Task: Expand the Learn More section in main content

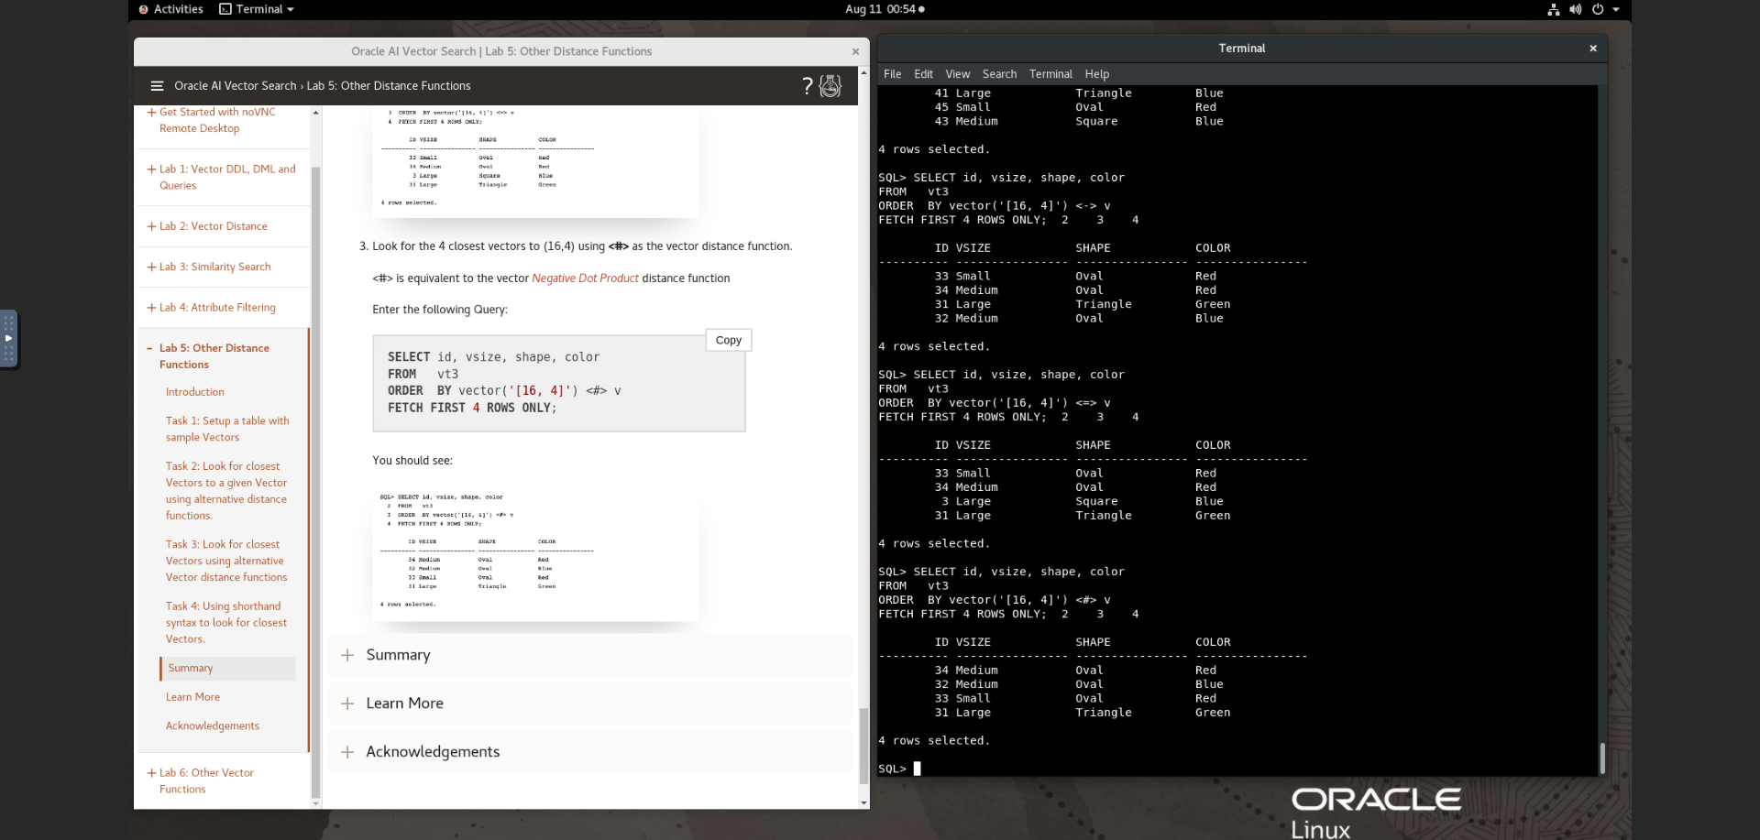Action: [x=590, y=704]
